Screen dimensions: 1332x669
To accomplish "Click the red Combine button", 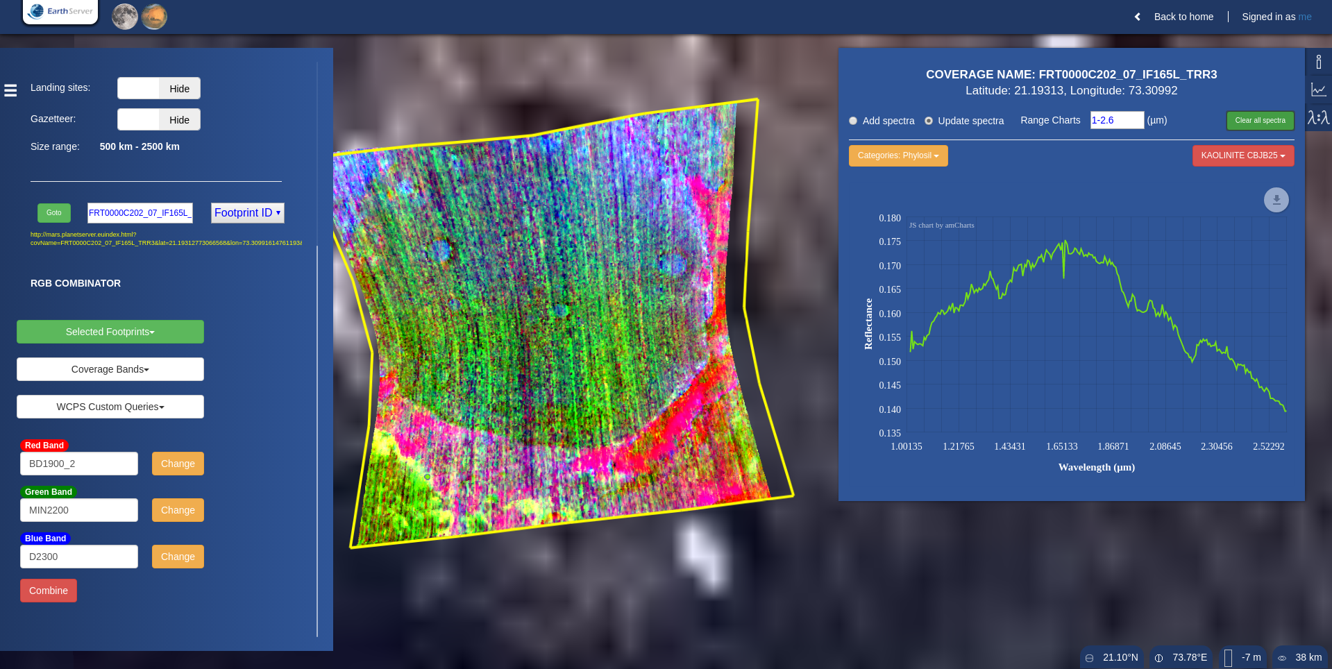I will [x=49, y=591].
